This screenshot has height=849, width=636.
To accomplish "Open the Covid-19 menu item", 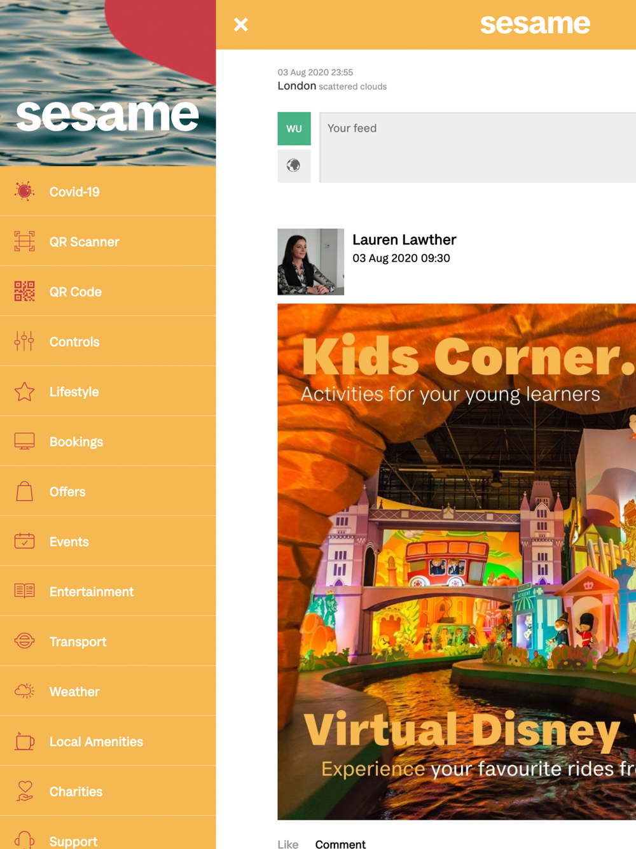I will [x=108, y=191].
